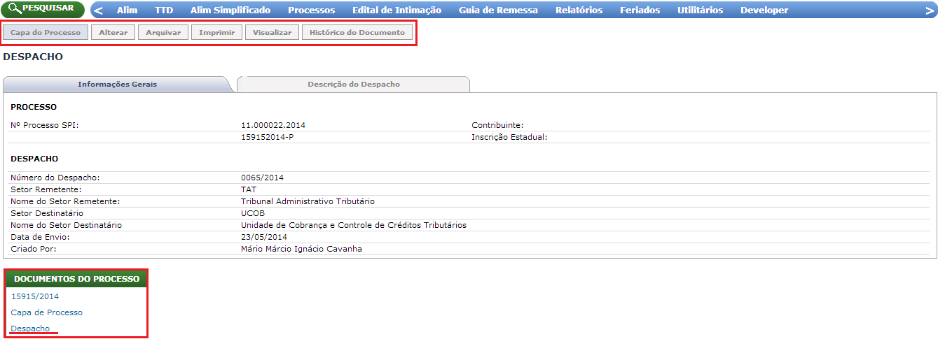
Task: Open the Capa de Processo link
Action: [47, 312]
